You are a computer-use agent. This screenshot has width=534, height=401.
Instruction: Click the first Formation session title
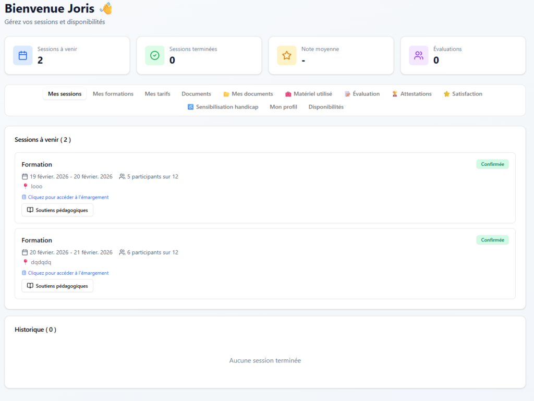point(37,164)
